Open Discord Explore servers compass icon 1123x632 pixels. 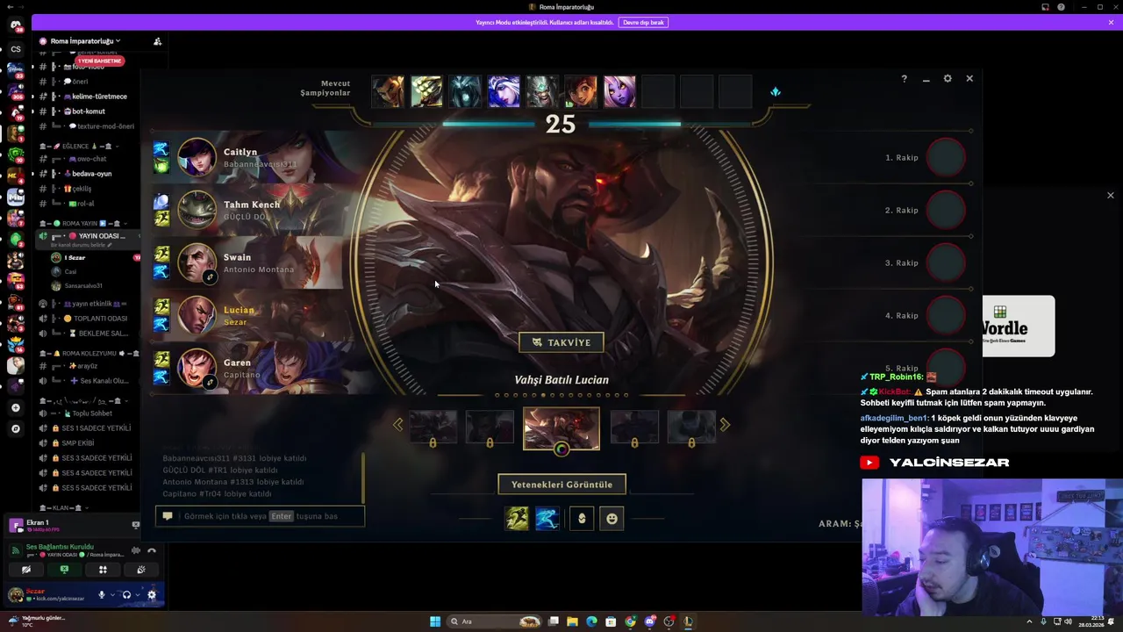15,429
